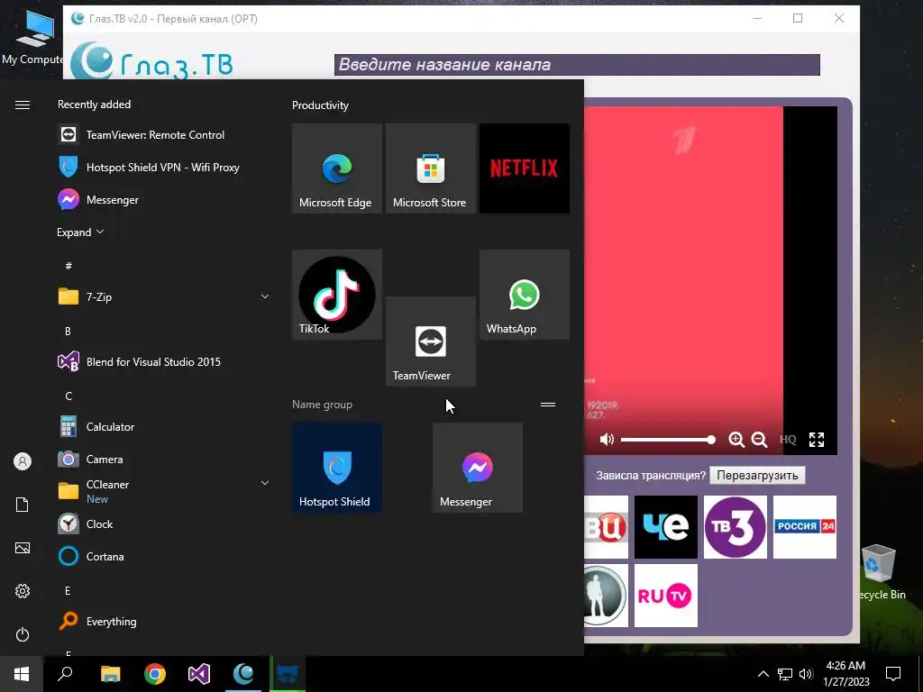923x692 pixels.
Task: Click the Windows Start button
Action: tap(22, 674)
